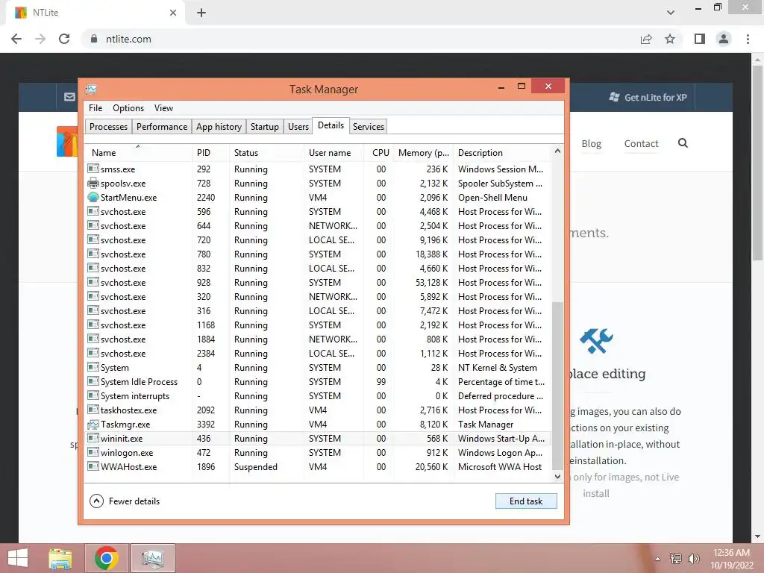Select the wininit.exe row
764x573 pixels.
[x=318, y=439]
